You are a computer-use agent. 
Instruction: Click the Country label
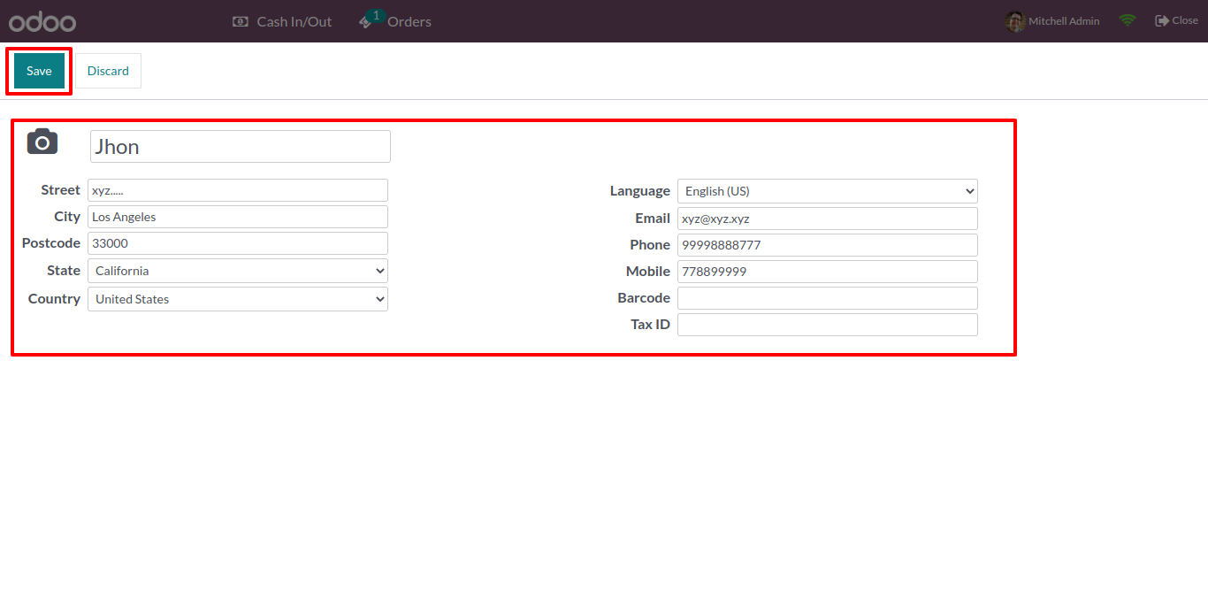[54, 299]
